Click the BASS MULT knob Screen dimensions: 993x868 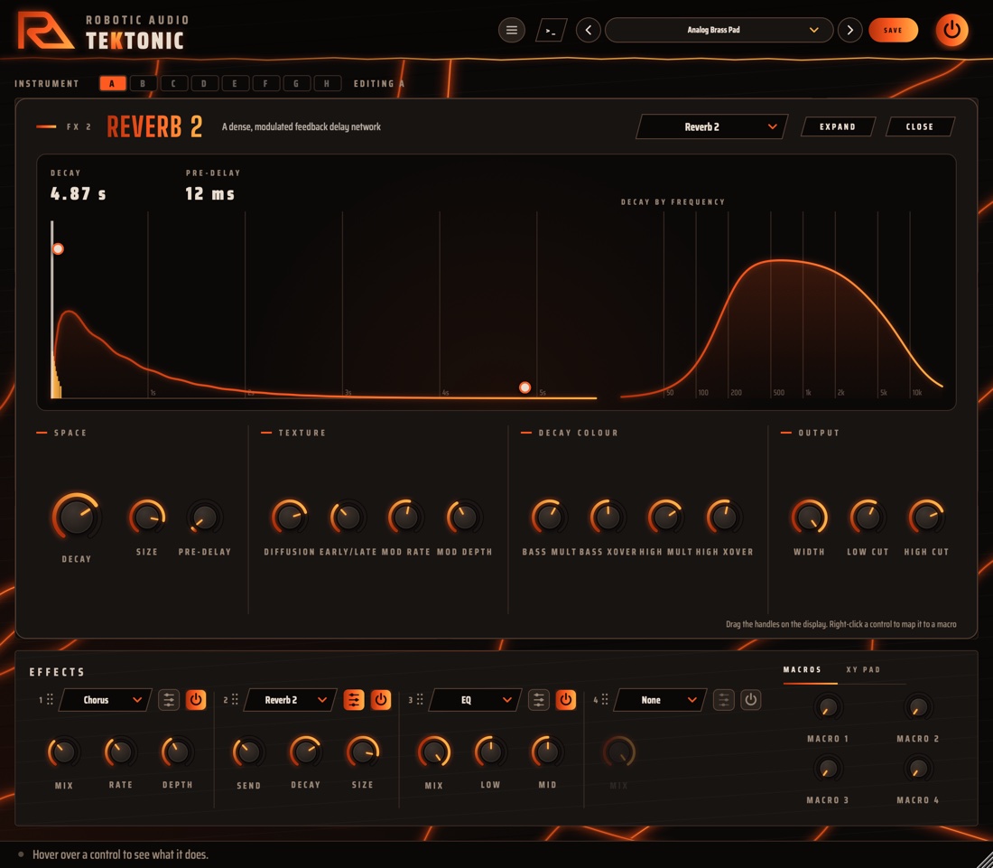tap(549, 517)
